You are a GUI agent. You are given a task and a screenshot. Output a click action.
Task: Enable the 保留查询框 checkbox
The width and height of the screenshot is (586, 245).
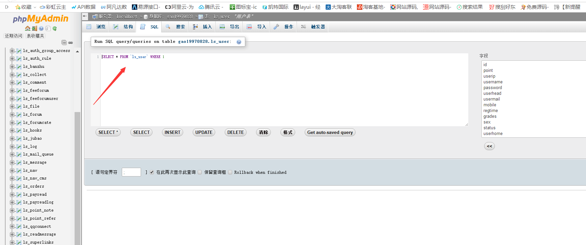tap(200, 172)
